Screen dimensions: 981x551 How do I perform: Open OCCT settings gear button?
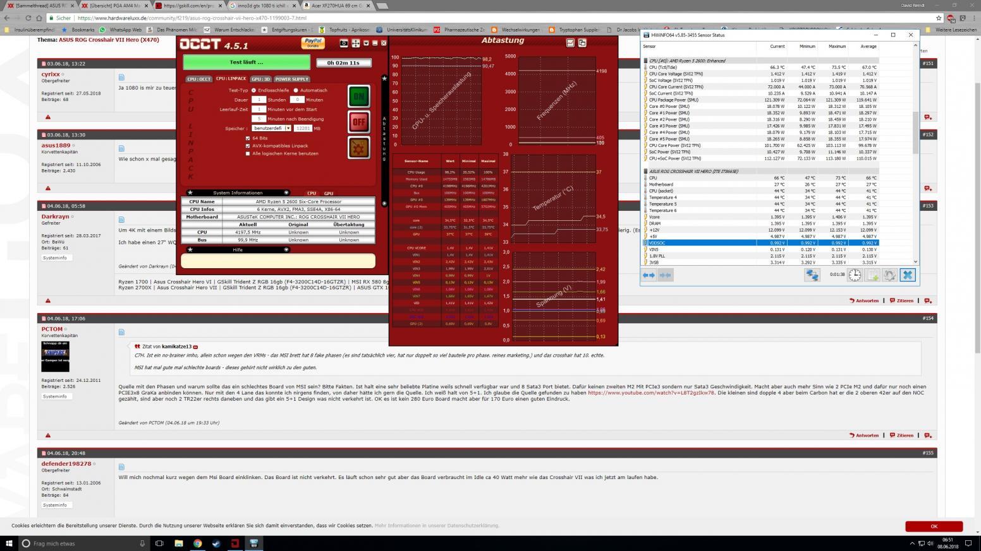coord(358,148)
